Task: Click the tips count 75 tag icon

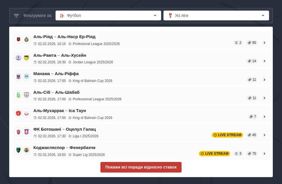Action: (250, 154)
